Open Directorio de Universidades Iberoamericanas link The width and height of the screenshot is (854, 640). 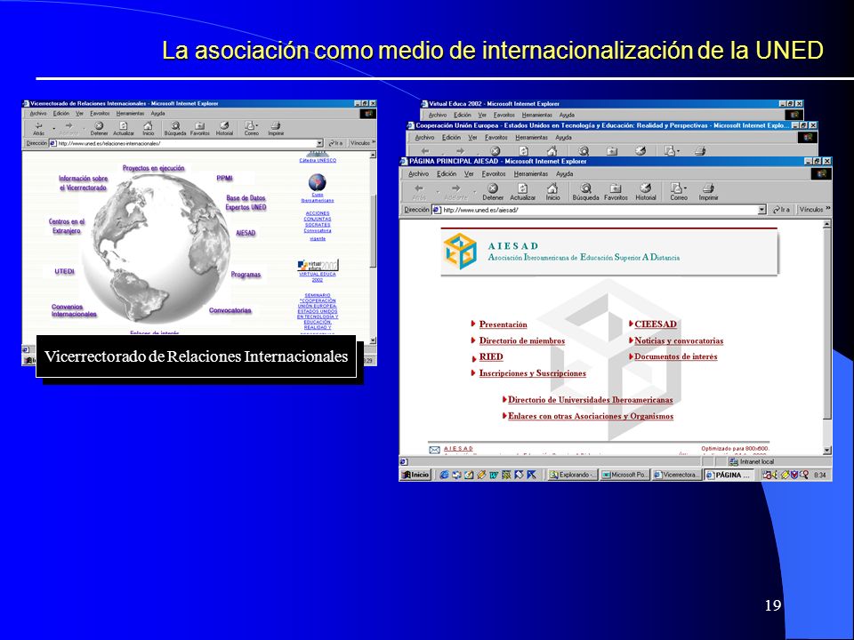click(591, 400)
